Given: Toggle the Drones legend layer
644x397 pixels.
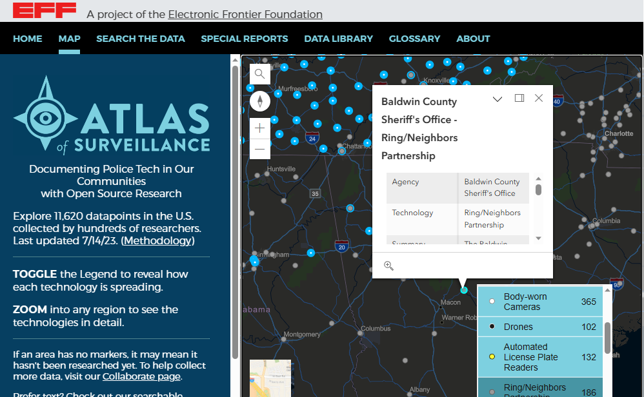Looking at the screenshot, I should (540, 327).
